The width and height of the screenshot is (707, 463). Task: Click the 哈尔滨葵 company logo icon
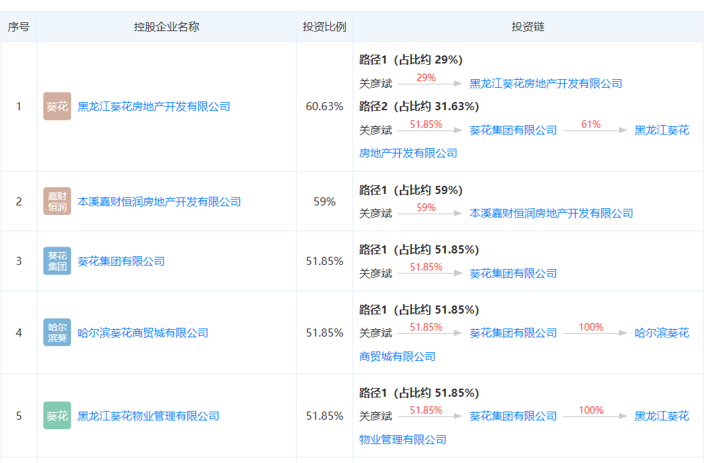click(x=57, y=333)
